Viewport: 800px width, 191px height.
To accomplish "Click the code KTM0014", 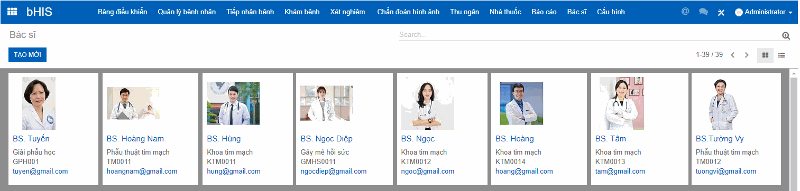I will pyautogui.click(x=510, y=161).
